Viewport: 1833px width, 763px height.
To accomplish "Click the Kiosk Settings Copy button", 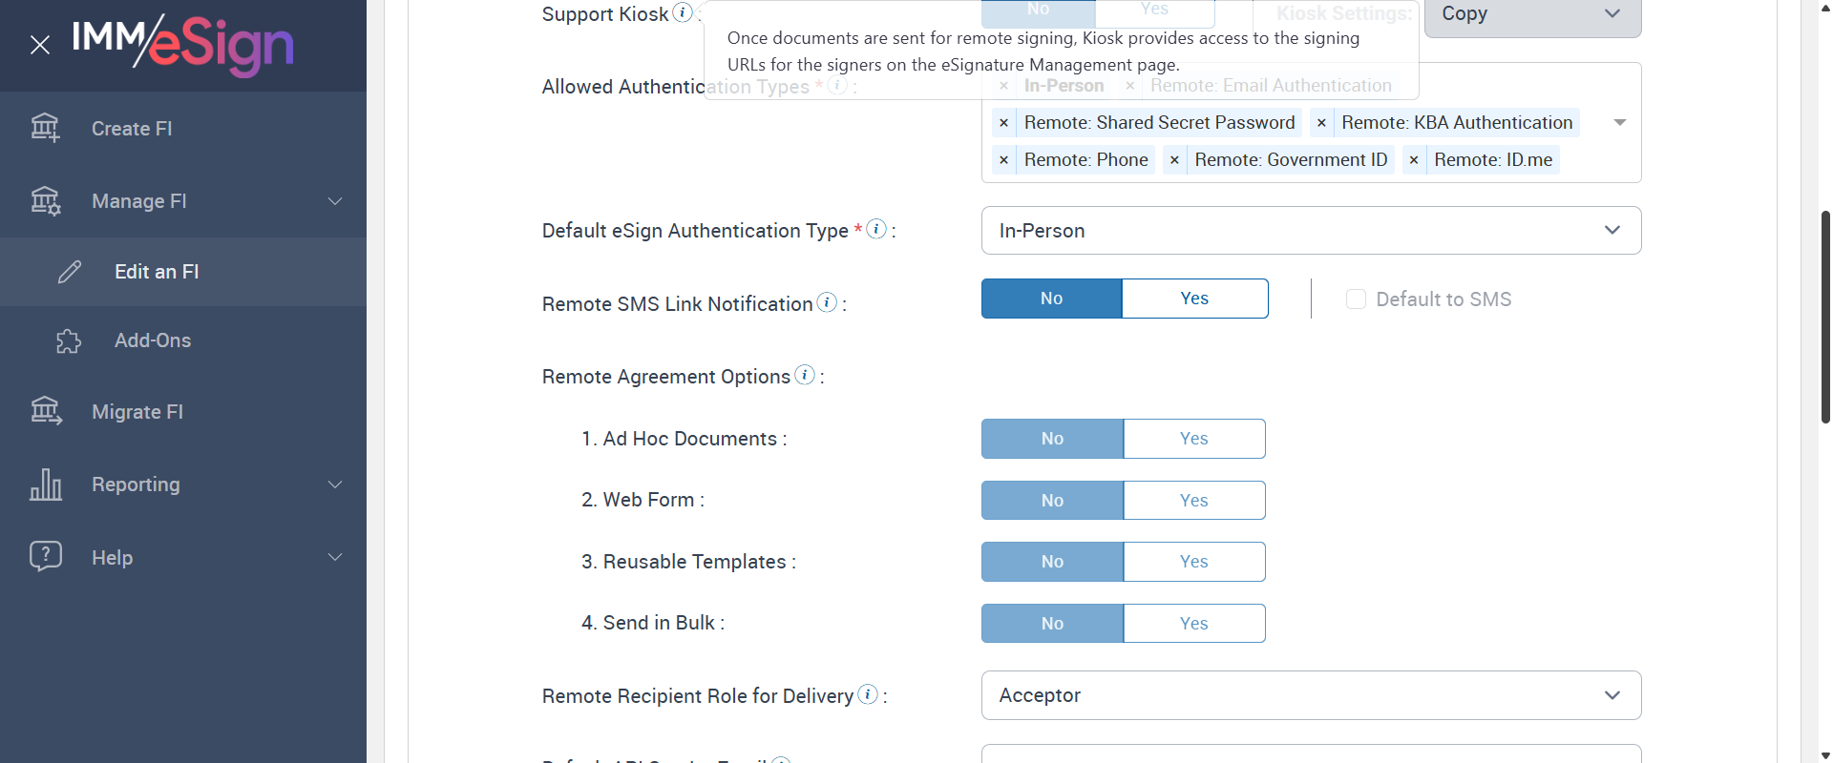I will click(x=1531, y=14).
